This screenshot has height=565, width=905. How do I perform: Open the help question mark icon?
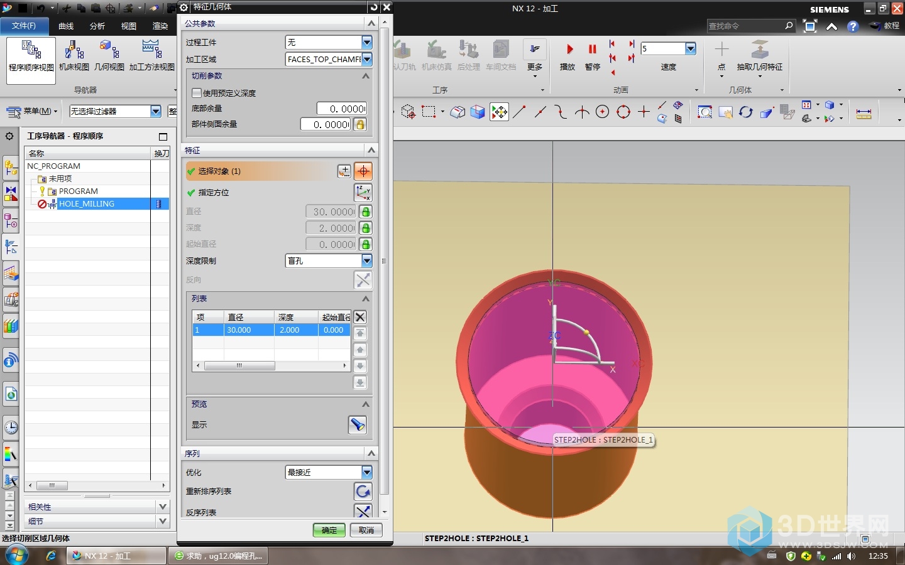coord(852,26)
